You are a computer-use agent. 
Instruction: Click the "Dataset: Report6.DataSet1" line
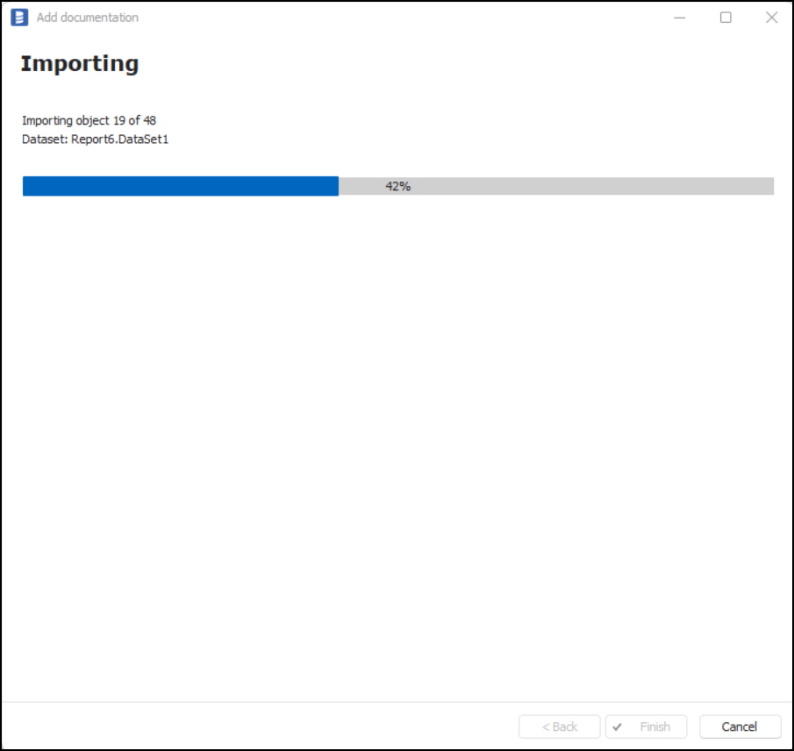point(95,139)
